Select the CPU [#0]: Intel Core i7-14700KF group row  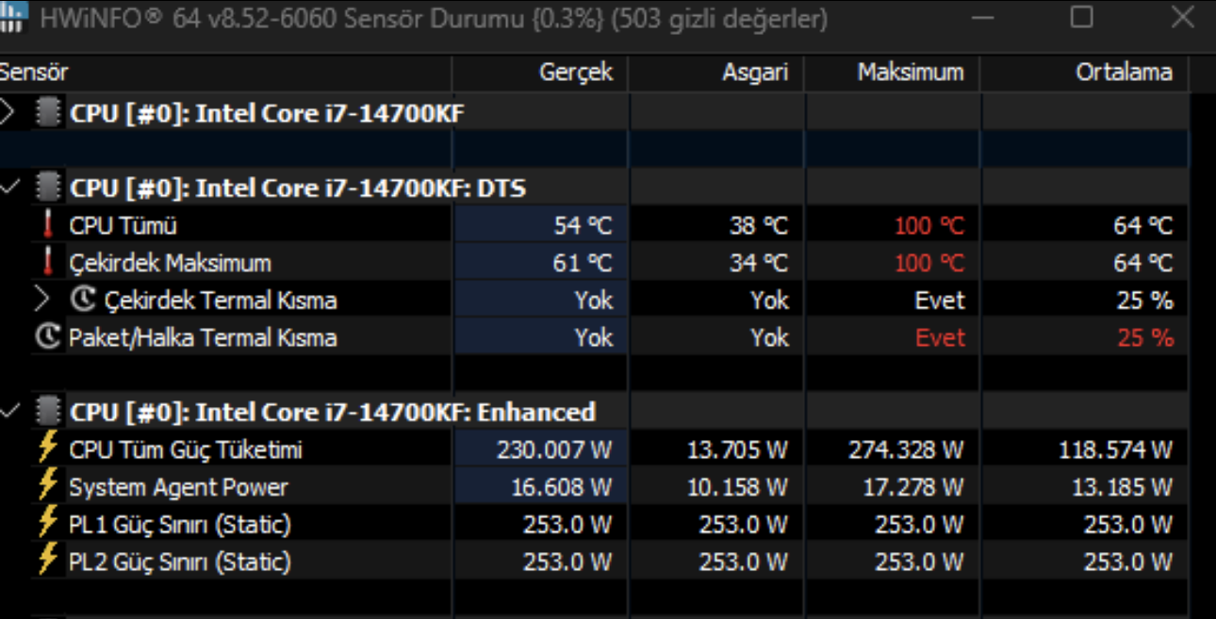267,114
